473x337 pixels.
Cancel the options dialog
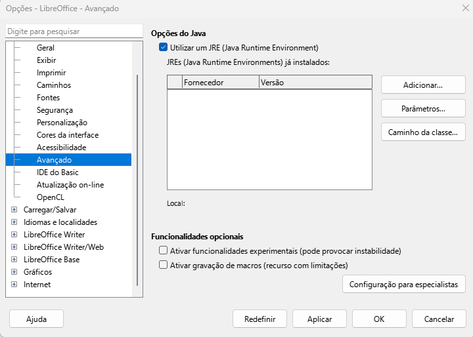[439, 319]
